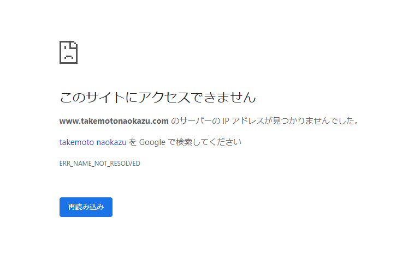Click できません at the heading end
414x278 pixels.
pos(223,97)
